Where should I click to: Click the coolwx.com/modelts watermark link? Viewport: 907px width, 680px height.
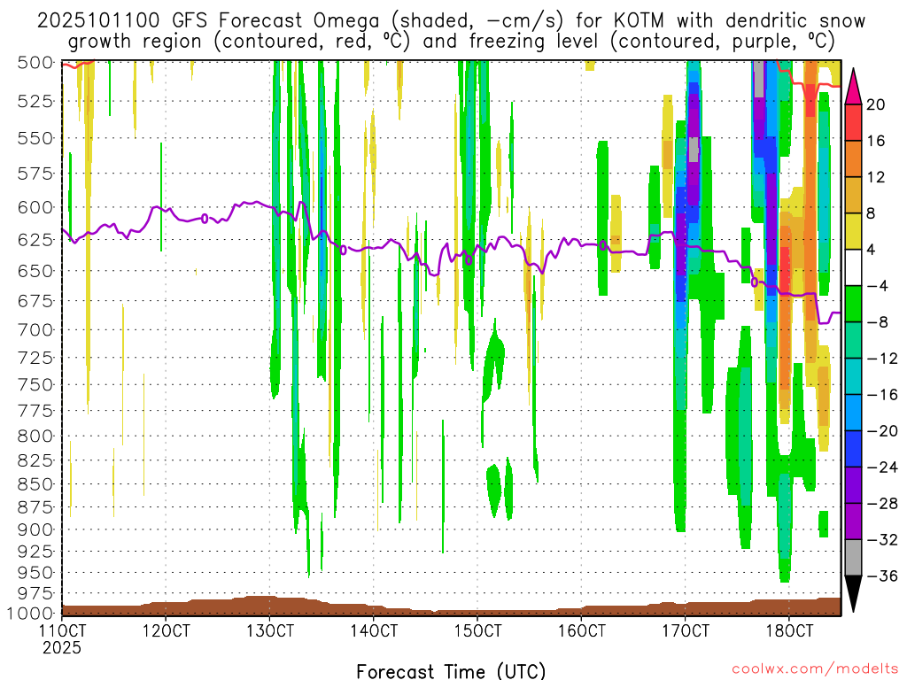[815, 668]
